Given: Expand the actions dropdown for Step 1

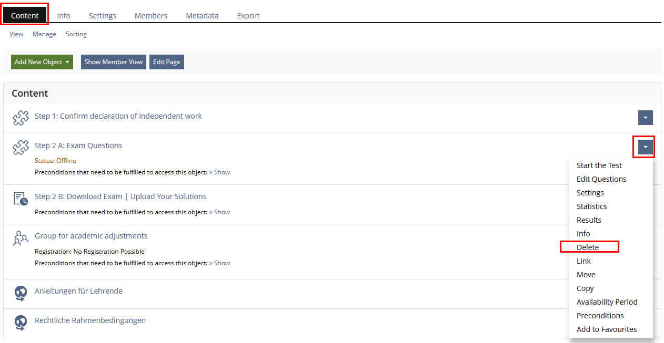Looking at the screenshot, I should [645, 118].
